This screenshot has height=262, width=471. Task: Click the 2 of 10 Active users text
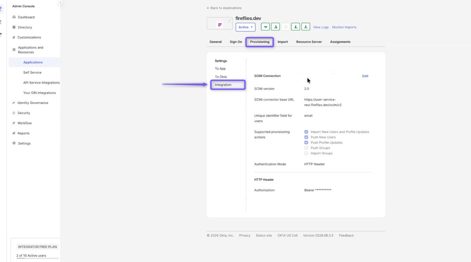31,255
